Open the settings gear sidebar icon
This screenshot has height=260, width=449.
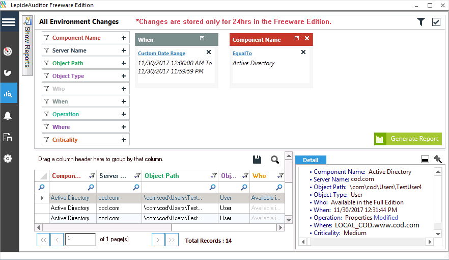(x=8, y=159)
